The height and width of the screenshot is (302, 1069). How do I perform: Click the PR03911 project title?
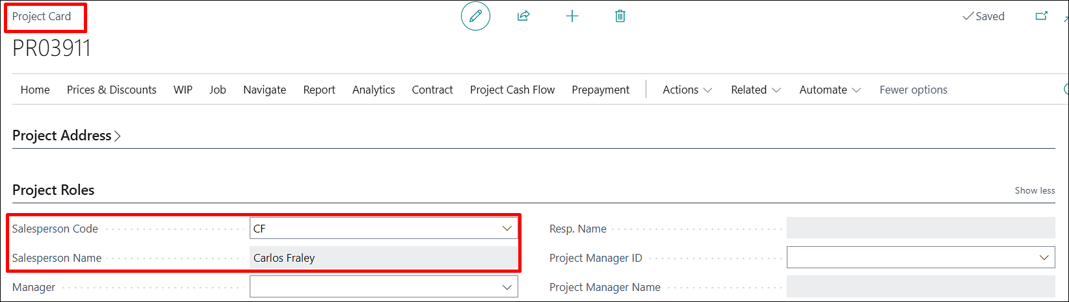click(51, 48)
